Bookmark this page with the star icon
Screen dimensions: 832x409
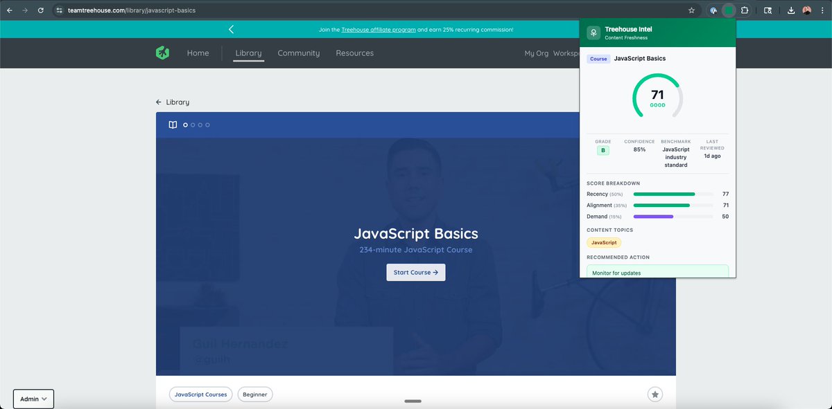pos(691,10)
